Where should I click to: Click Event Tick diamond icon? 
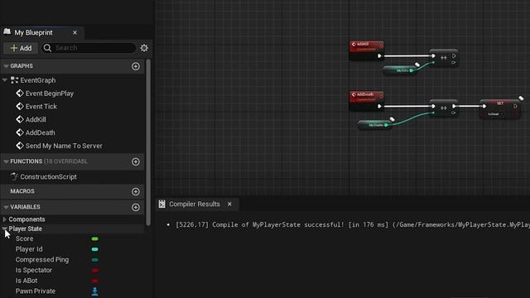tap(20, 107)
